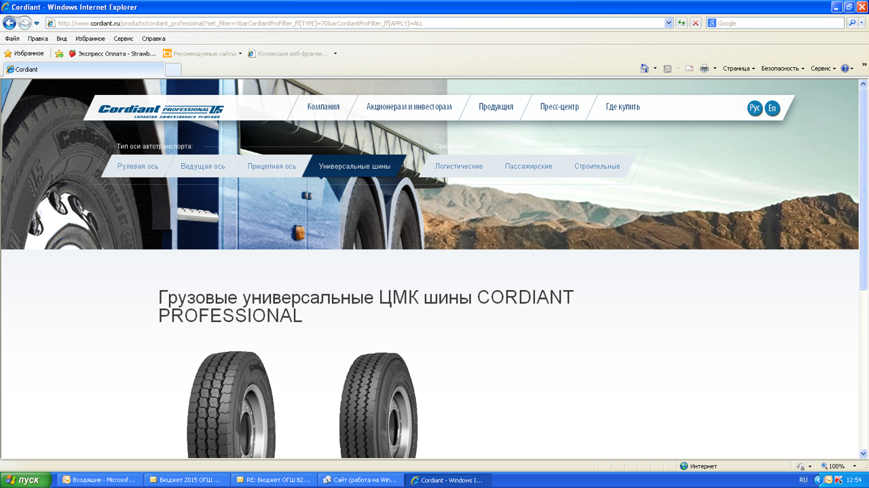Screen dimensions: 869x488
Task: Switch site language with the En button
Action: point(773,108)
